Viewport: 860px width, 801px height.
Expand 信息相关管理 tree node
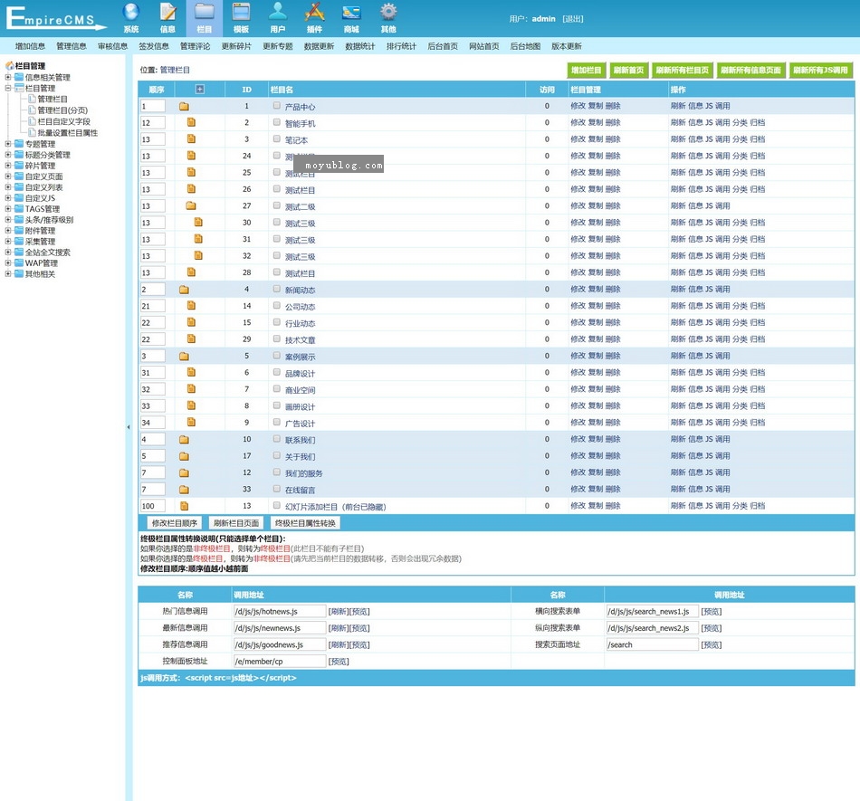coord(8,77)
